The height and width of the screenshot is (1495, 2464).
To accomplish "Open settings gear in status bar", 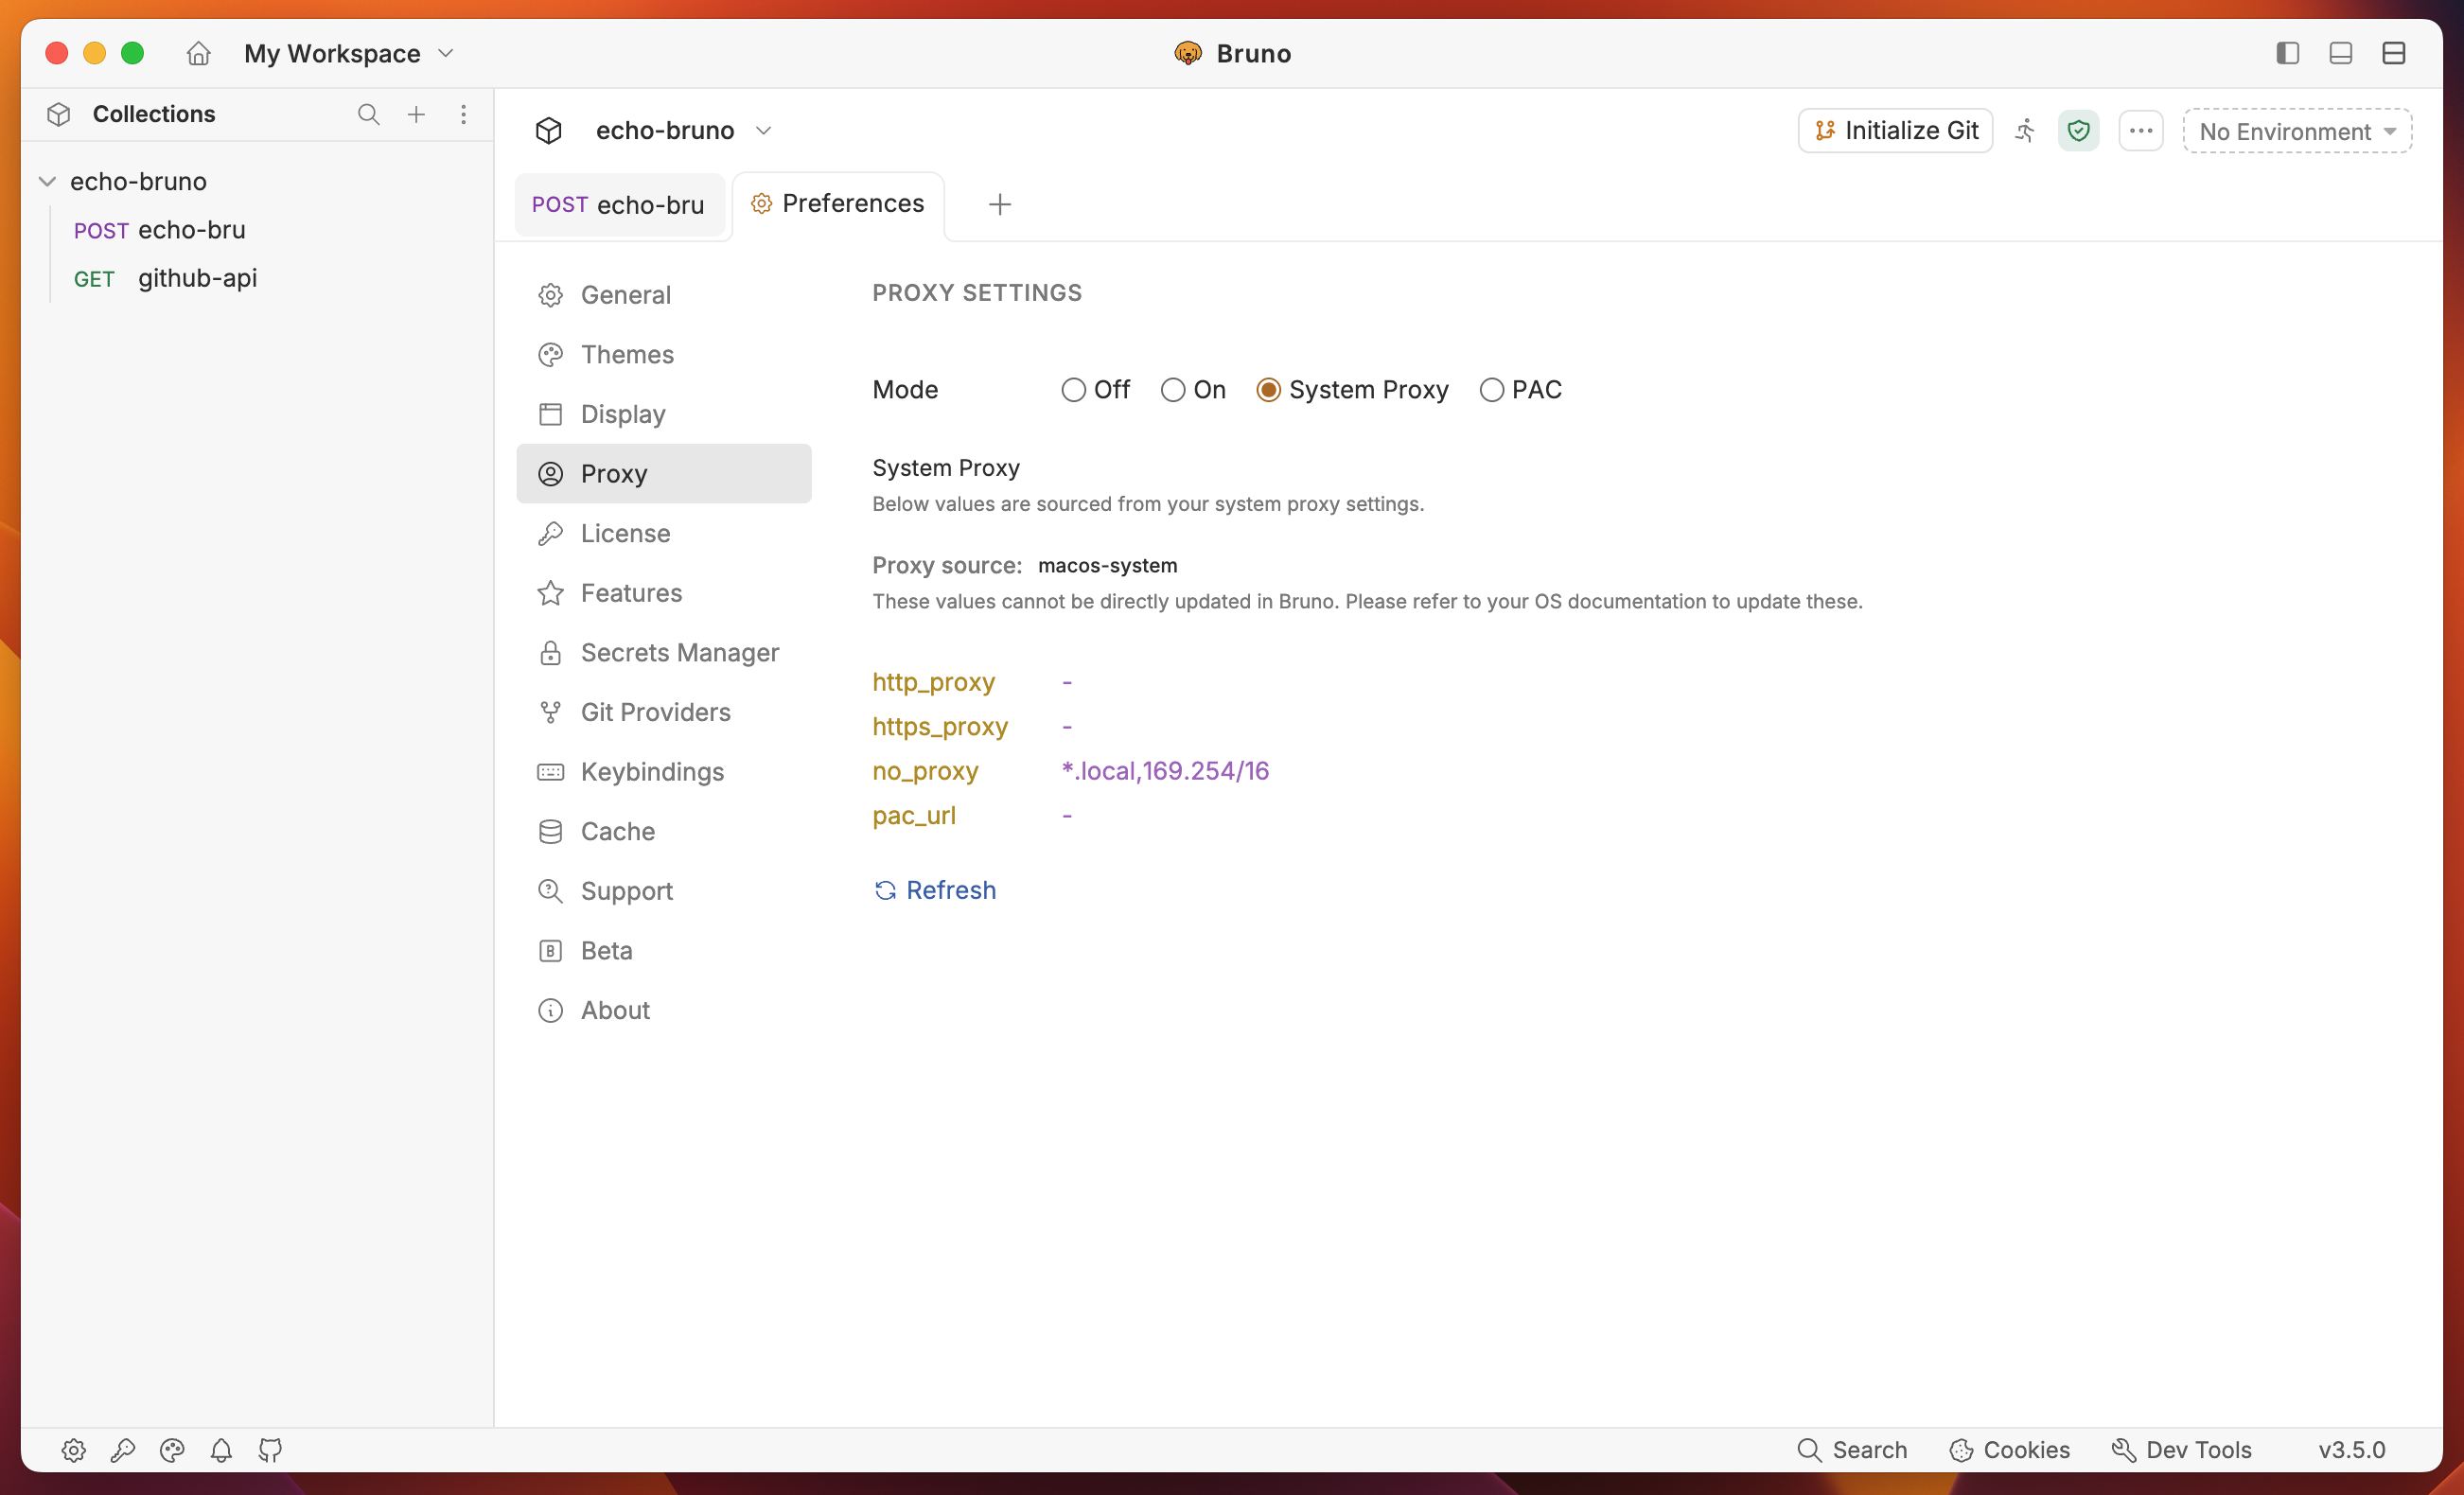I will tap(73, 1450).
